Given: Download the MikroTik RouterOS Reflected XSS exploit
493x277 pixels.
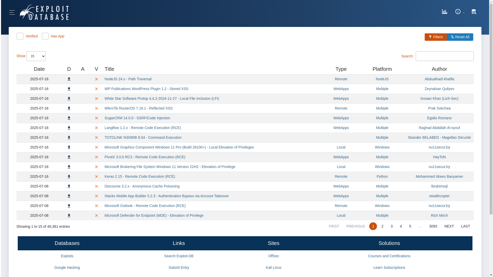Looking at the screenshot, I should 69,108.
